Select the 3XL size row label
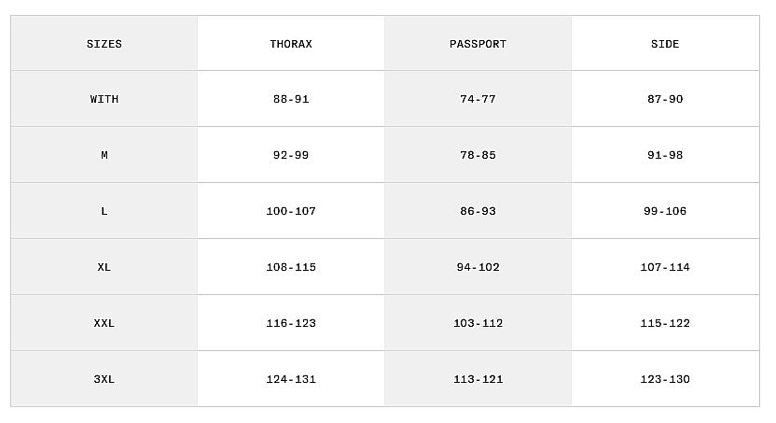Screen dimensions: 776x423 [104, 379]
